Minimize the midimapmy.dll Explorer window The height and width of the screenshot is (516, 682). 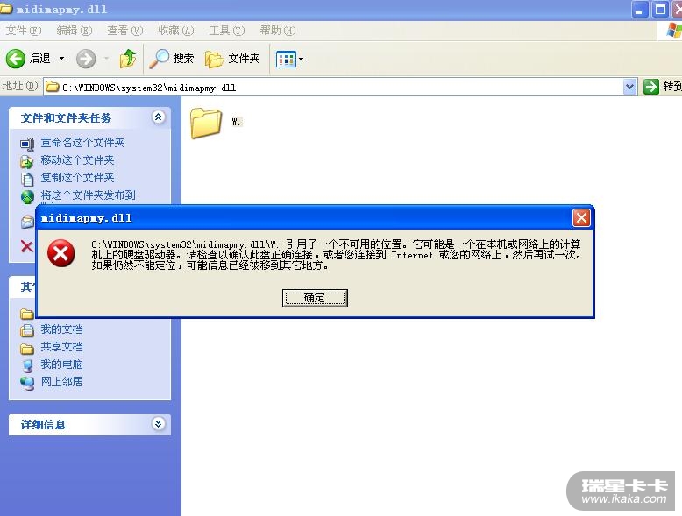pos(639,10)
